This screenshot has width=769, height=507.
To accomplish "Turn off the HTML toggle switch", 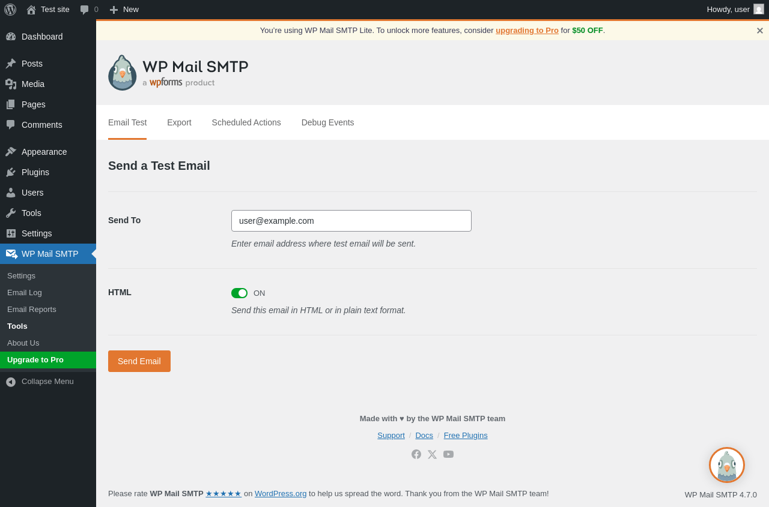I will pos(239,293).
